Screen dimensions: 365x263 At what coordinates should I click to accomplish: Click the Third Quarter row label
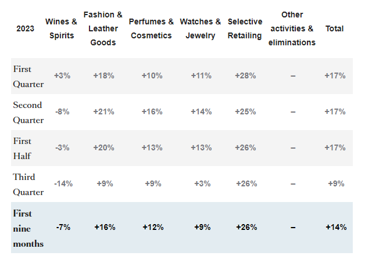28,184
